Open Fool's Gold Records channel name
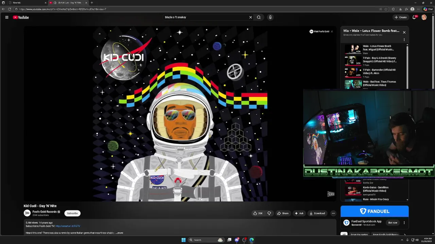 45,212
